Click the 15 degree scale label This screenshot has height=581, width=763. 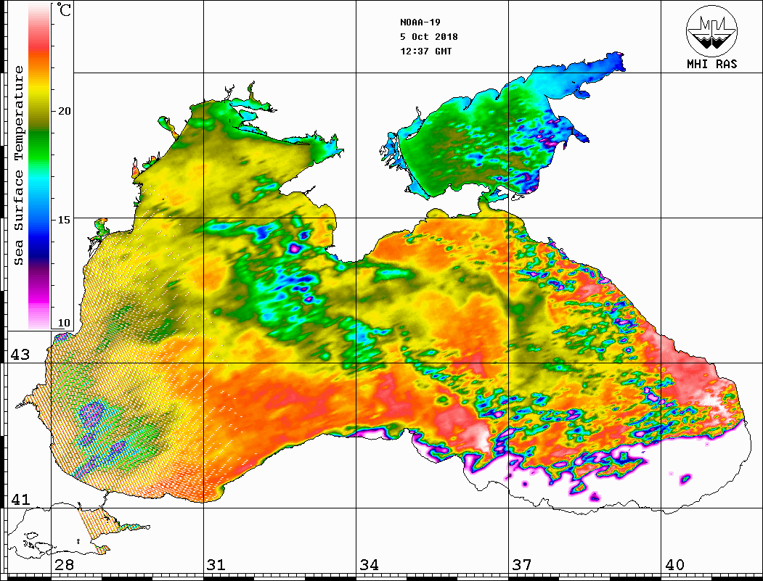coord(64,220)
